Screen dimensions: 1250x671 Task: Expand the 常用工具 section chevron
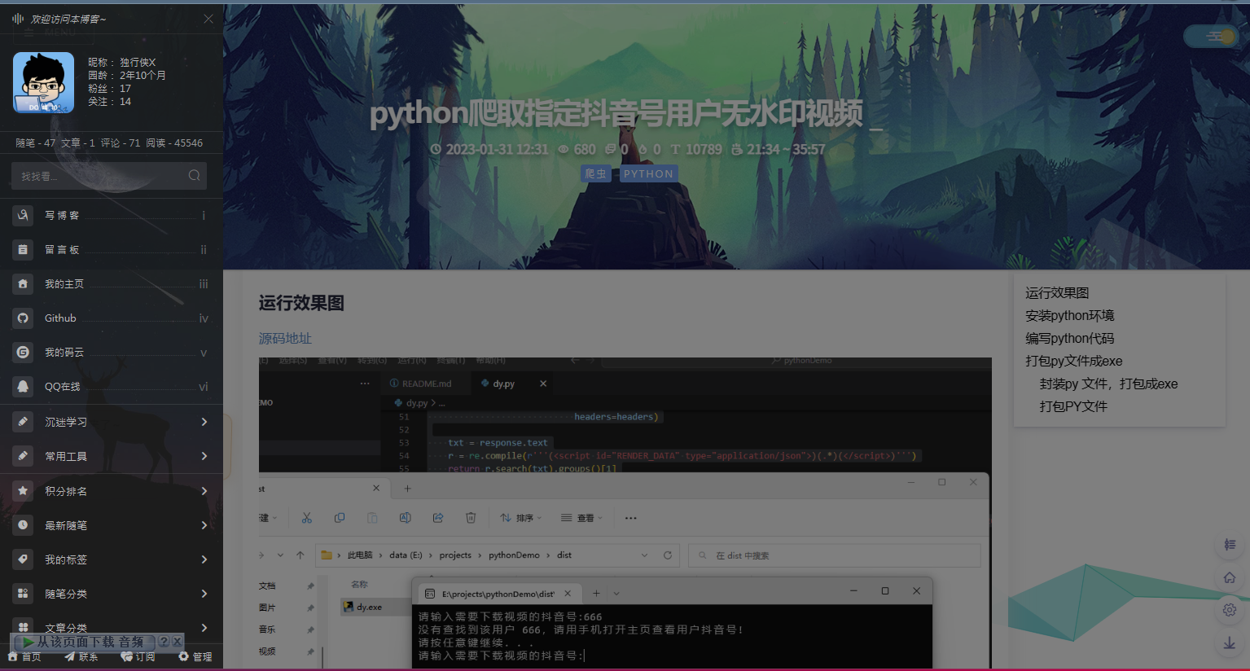(x=204, y=456)
